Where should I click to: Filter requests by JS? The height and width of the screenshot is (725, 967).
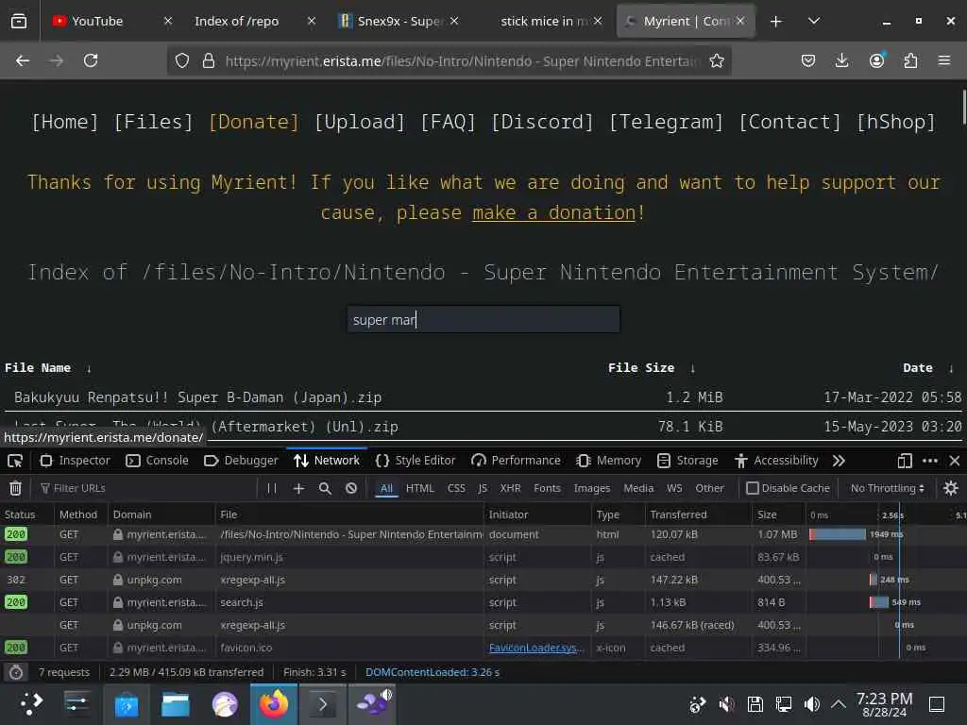pyautogui.click(x=483, y=488)
